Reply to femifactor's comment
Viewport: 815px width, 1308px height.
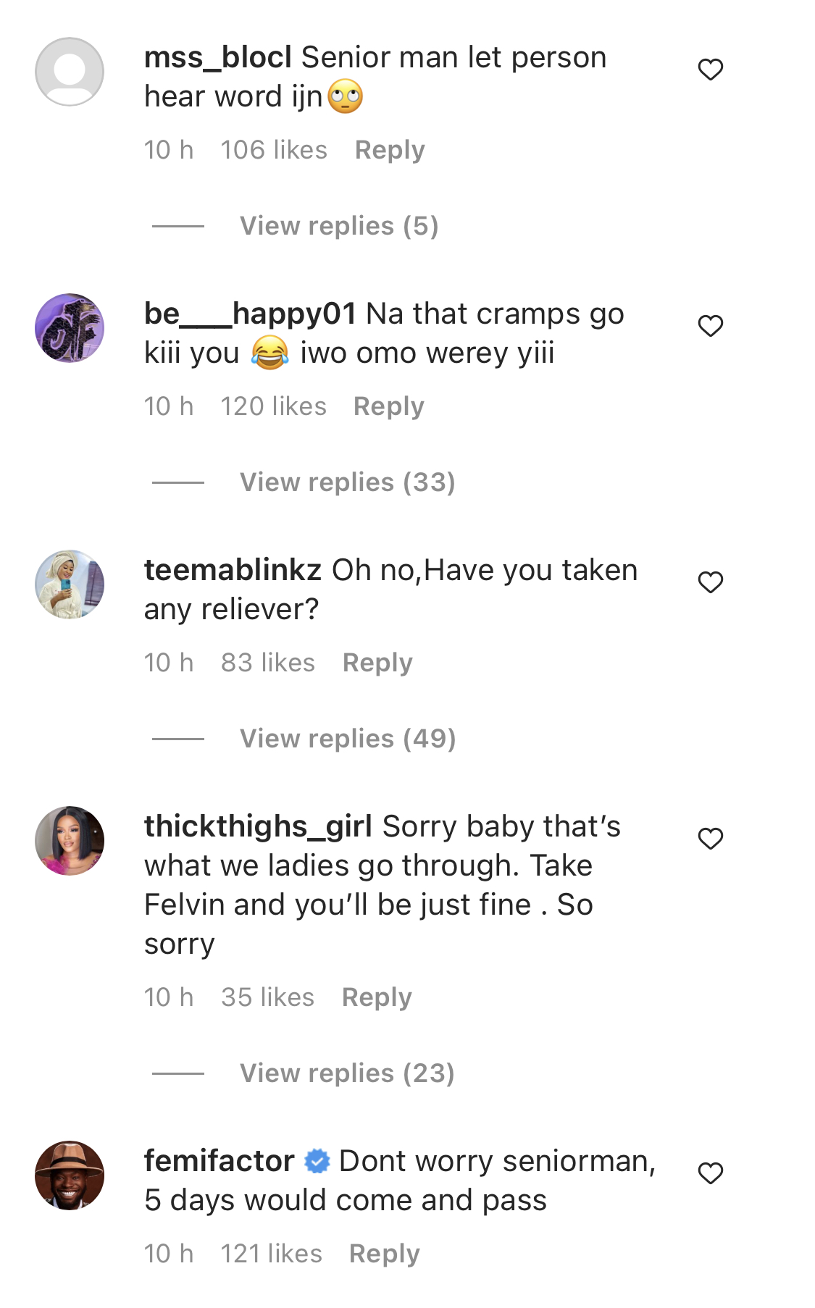[x=384, y=1254]
